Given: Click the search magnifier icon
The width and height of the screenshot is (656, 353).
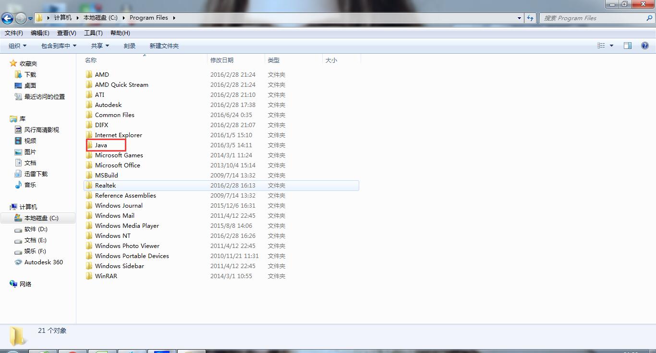Looking at the screenshot, I should point(650,18).
